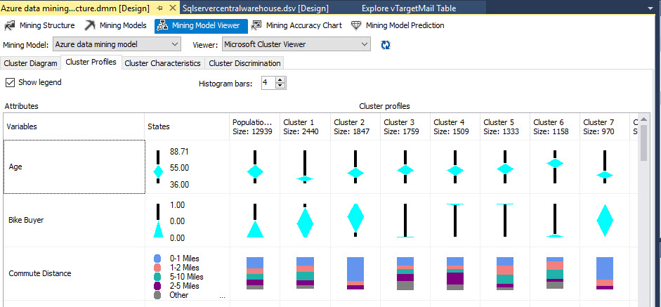This screenshot has width=661, height=307.
Task: Switch to Cluster Characteristics tab
Action: [163, 63]
